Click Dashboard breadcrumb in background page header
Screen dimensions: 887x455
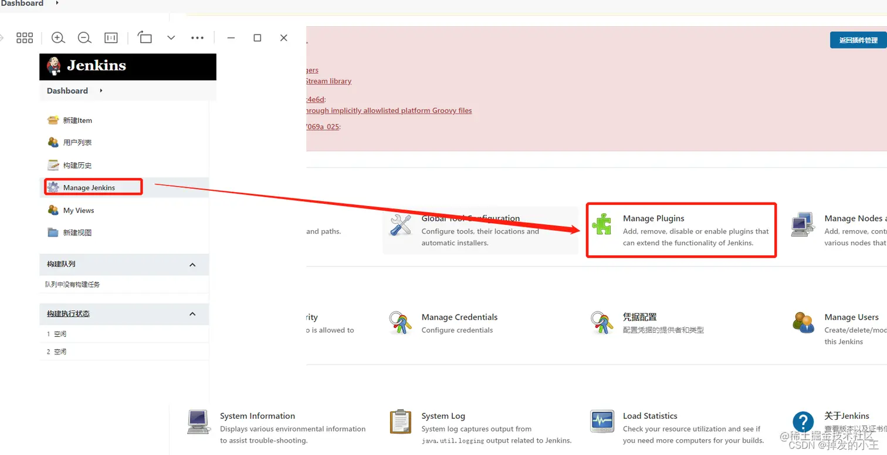click(22, 4)
